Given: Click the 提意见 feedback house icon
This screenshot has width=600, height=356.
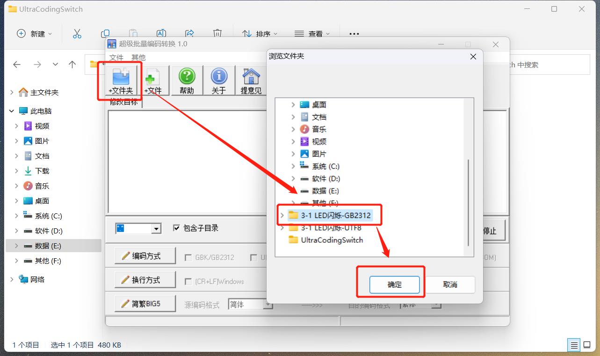Looking at the screenshot, I should 251,81.
